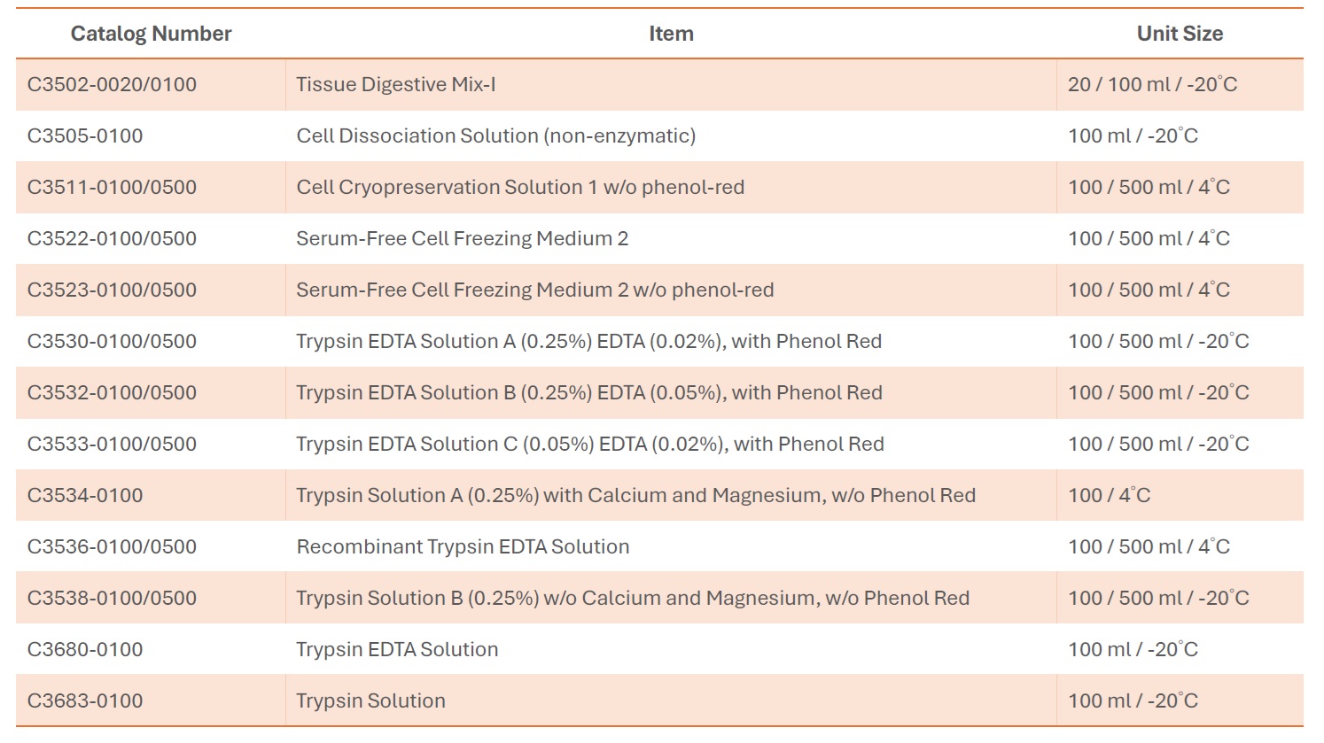Click catalog number C3680-0100
Image resolution: width=1324 pixels, height=743 pixels.
(x=85, y=650)
